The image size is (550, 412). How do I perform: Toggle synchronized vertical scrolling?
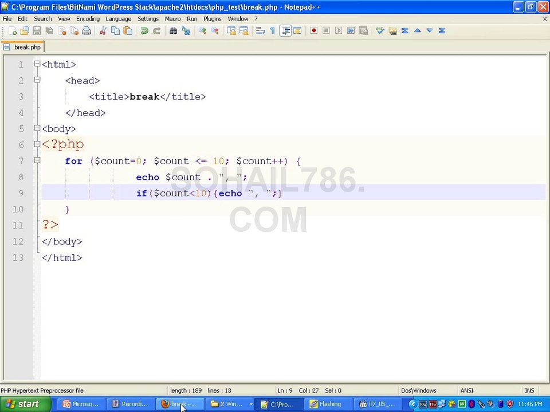pos(231,31)
